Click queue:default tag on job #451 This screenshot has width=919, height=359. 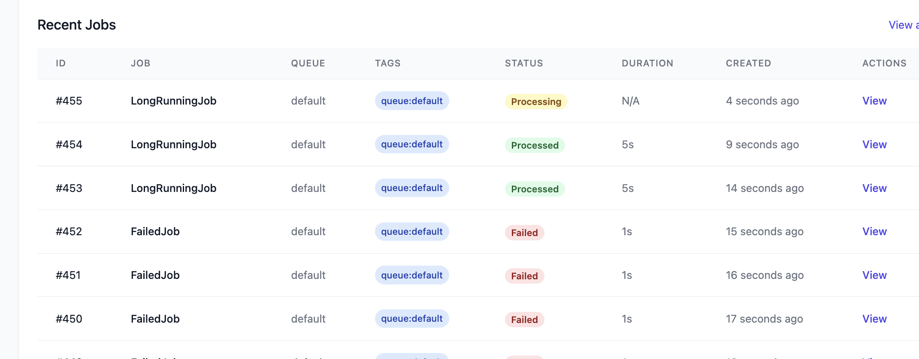tap(411, 275)
